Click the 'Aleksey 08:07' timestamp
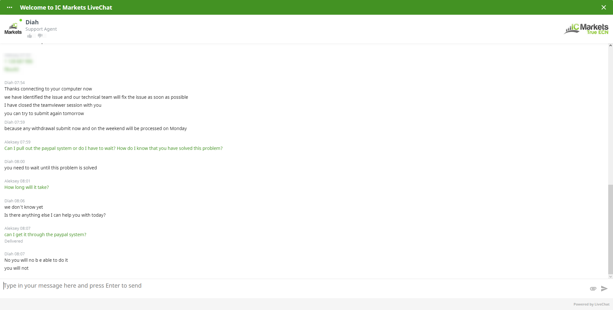Screen dimensions: 613x310 coord(18,228)
